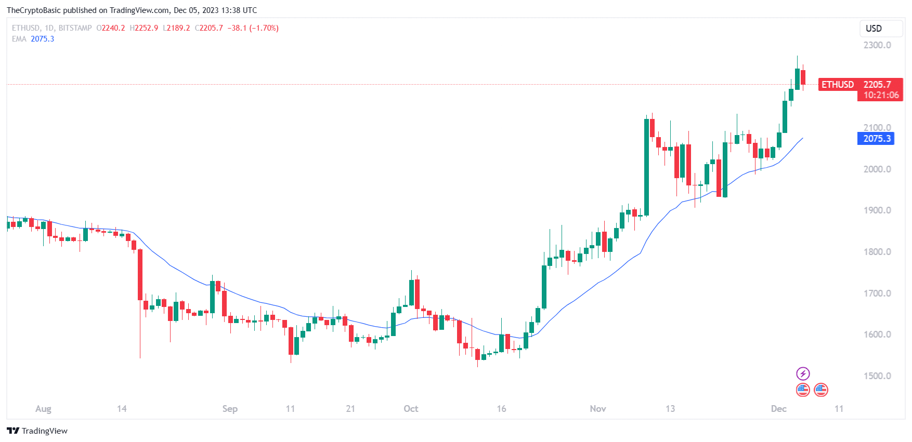Click the 10:21:06 bar countdown timer
The width and height of the screenshot is (912, 442).
click(x=881, y=95)
